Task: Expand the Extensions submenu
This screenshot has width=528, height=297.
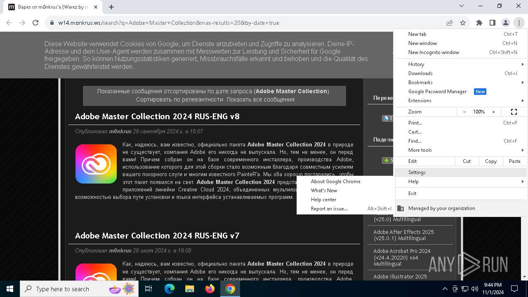Action: click(461, 101)
